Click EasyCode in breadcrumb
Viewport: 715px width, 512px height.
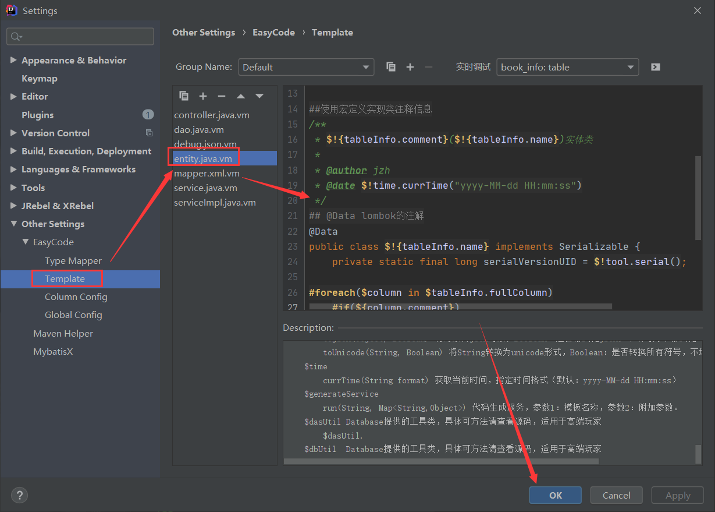(273, 33)
